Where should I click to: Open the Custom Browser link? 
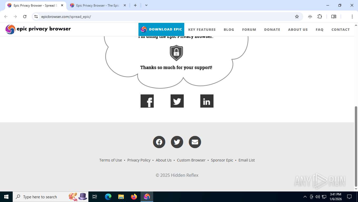click(191, 160)
